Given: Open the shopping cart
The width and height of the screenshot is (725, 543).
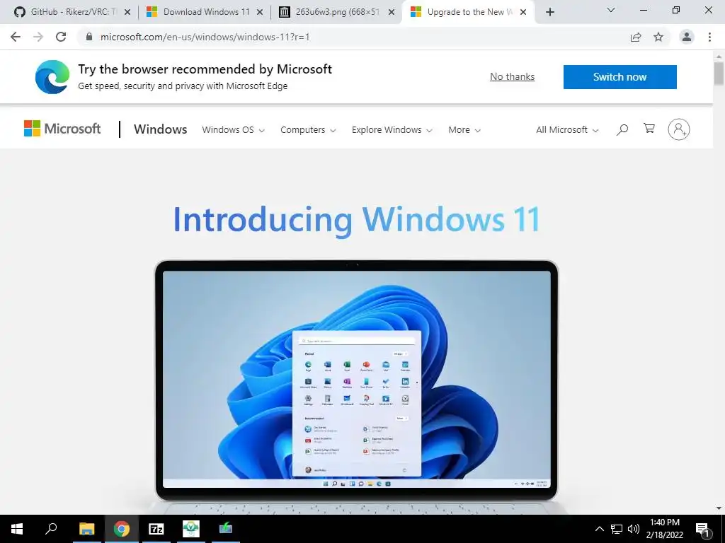Looking at the screenshot, I should tap(649, 129).
